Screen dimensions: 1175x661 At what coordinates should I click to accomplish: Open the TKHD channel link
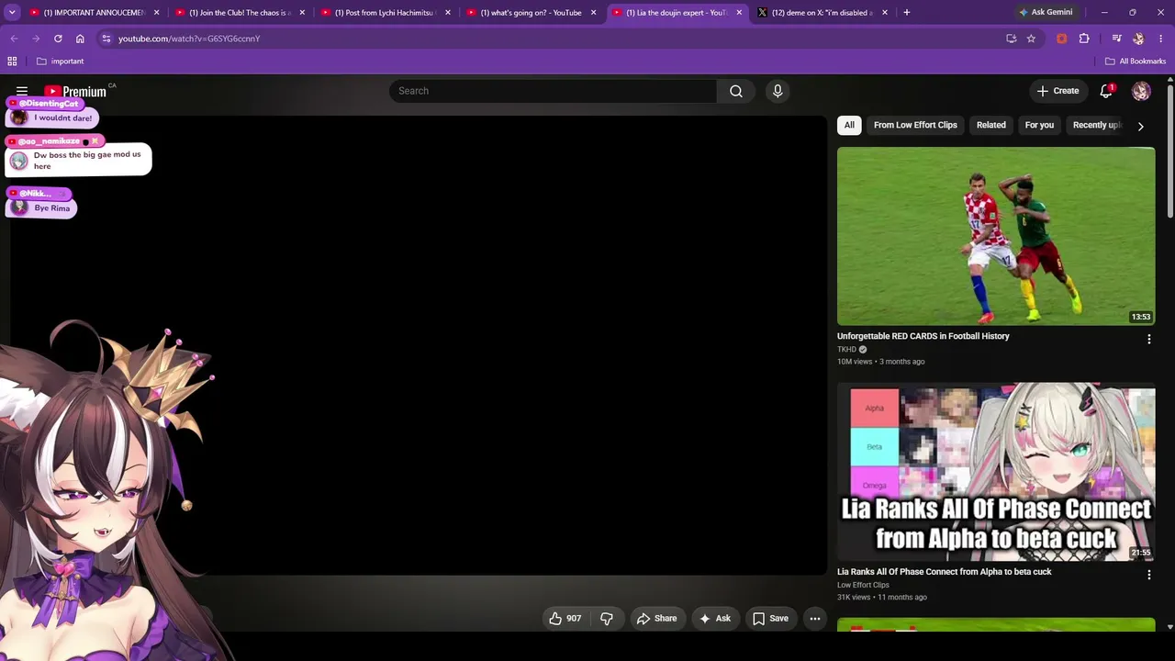(x=846, y=350)
